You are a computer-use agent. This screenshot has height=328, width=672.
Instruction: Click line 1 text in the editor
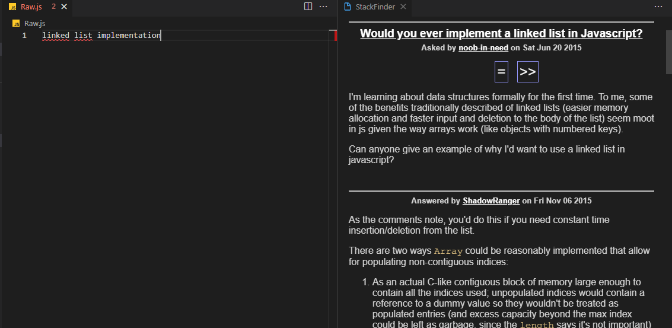[101, 35]
